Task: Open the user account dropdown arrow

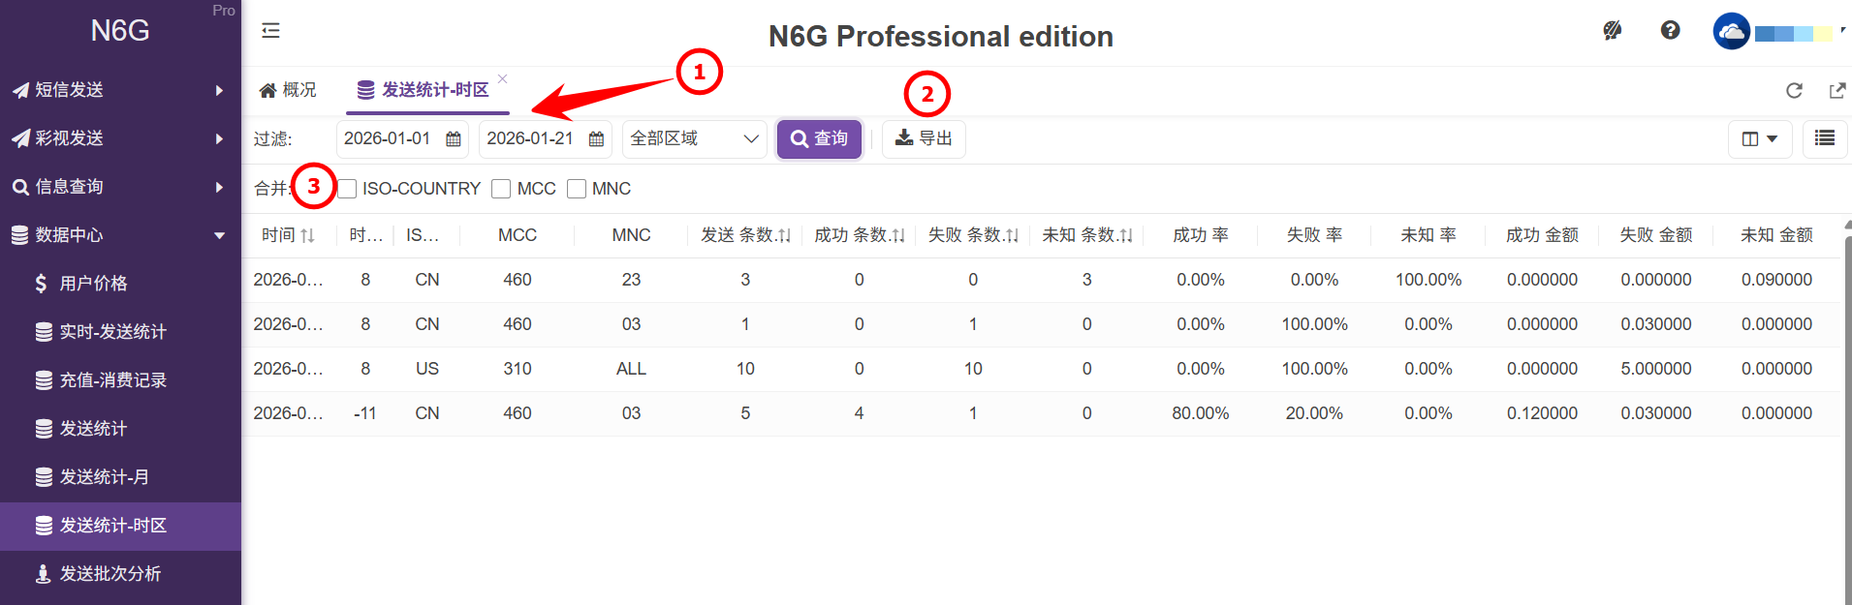Action: point(1842,31)
